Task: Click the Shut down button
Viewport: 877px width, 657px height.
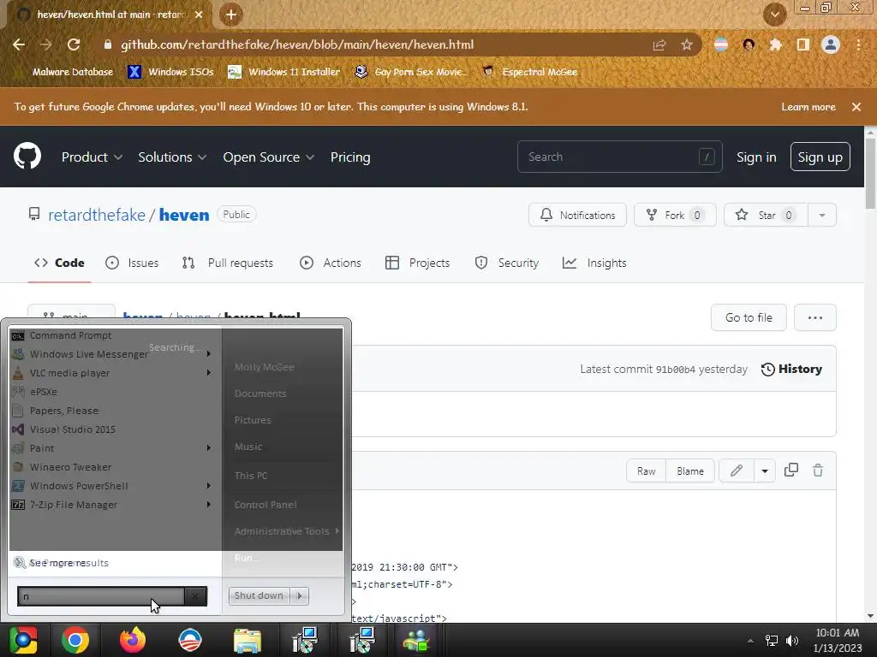Action: [259, 595]
